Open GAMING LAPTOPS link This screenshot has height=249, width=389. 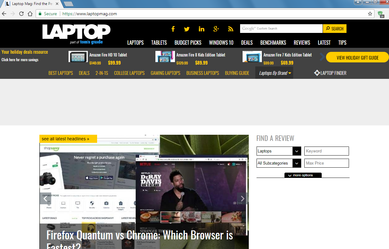coord(165,73)
